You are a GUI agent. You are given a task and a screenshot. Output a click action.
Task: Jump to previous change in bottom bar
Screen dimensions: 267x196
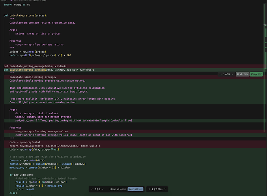coord(92,189)
